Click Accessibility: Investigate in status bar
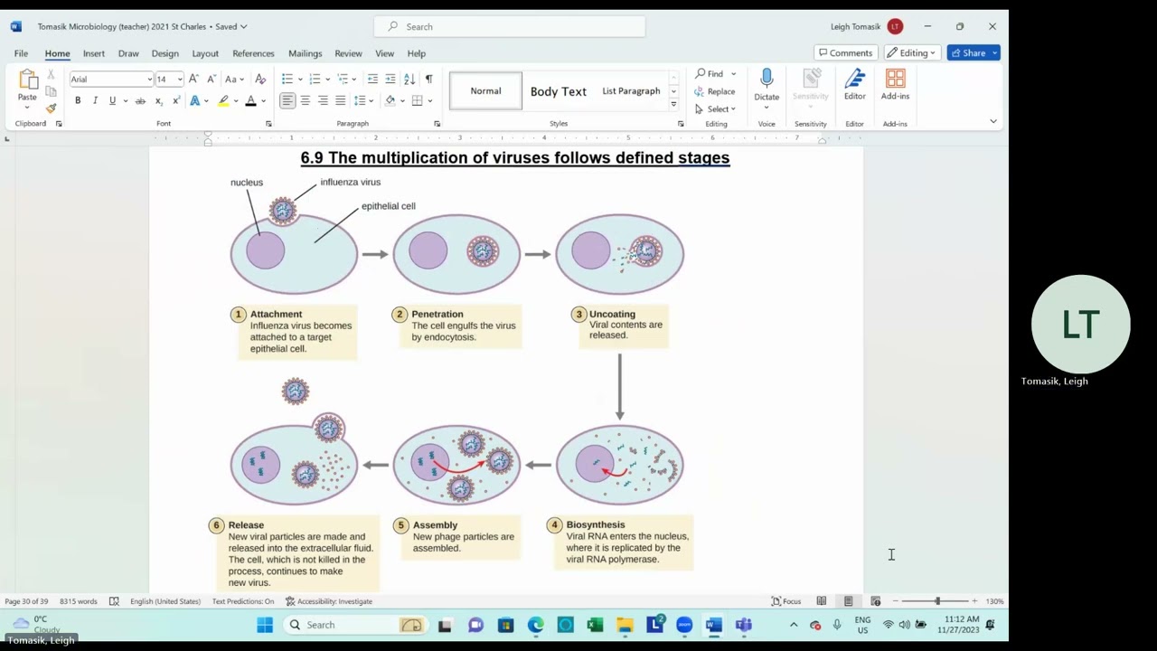The image size is (1157, 651). tap(329, 601)
